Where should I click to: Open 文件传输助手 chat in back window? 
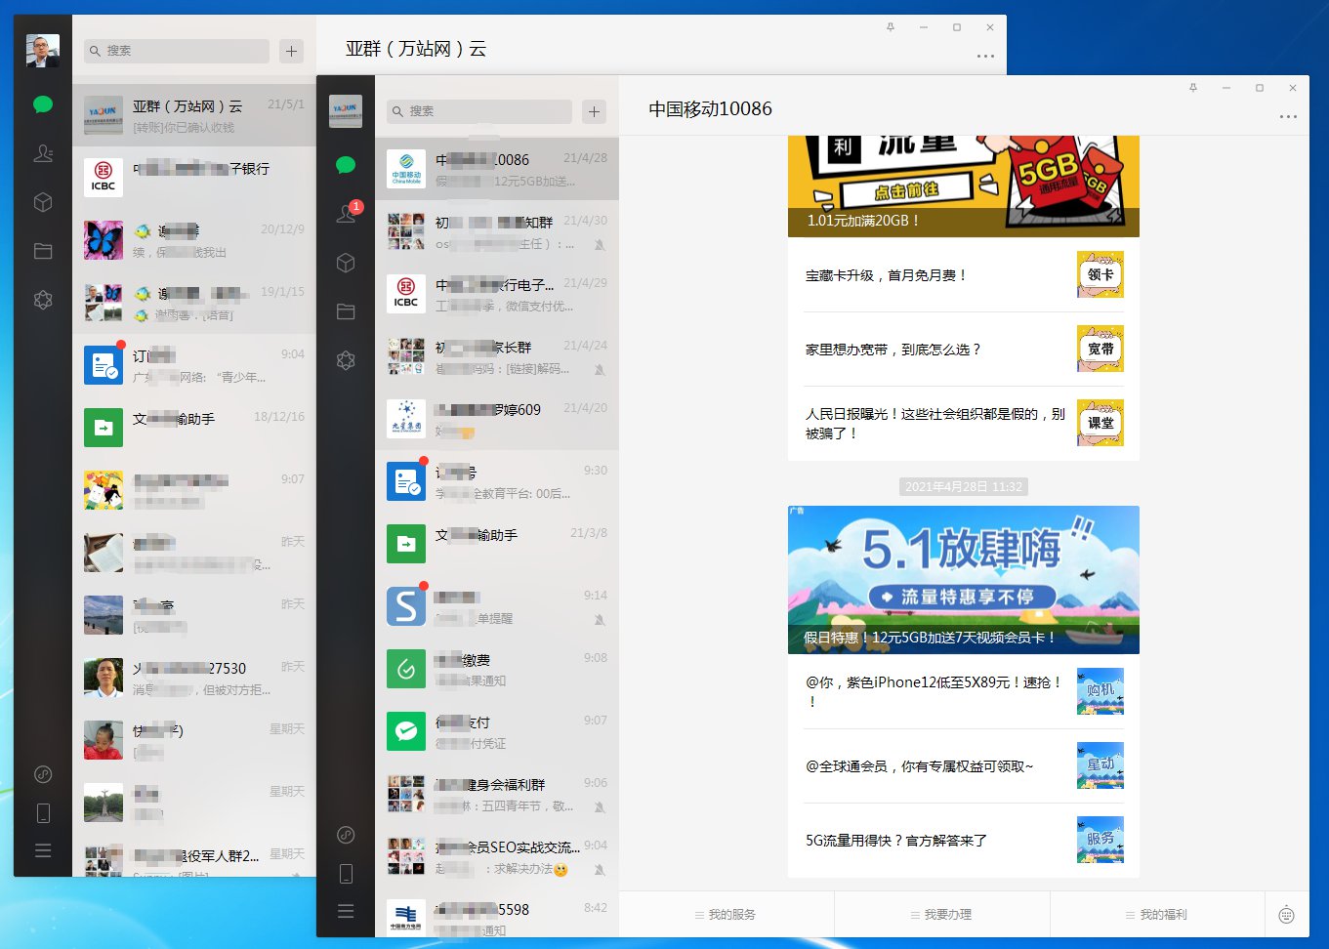(194, 428)
